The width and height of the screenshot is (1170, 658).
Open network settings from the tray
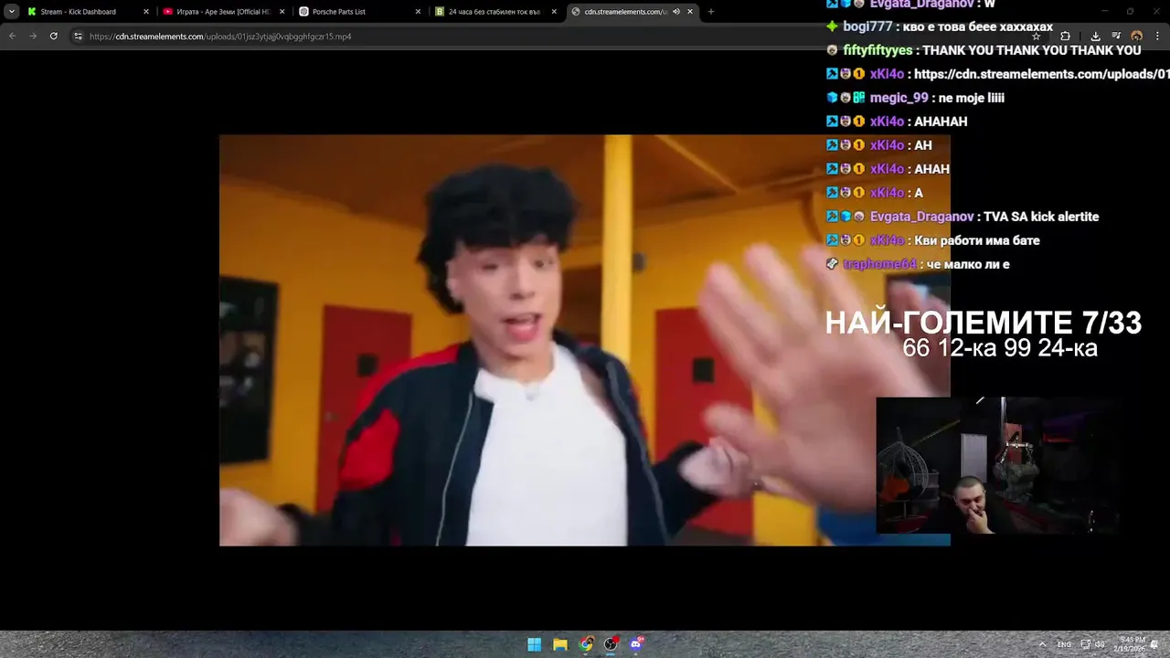coord(1085,644)
